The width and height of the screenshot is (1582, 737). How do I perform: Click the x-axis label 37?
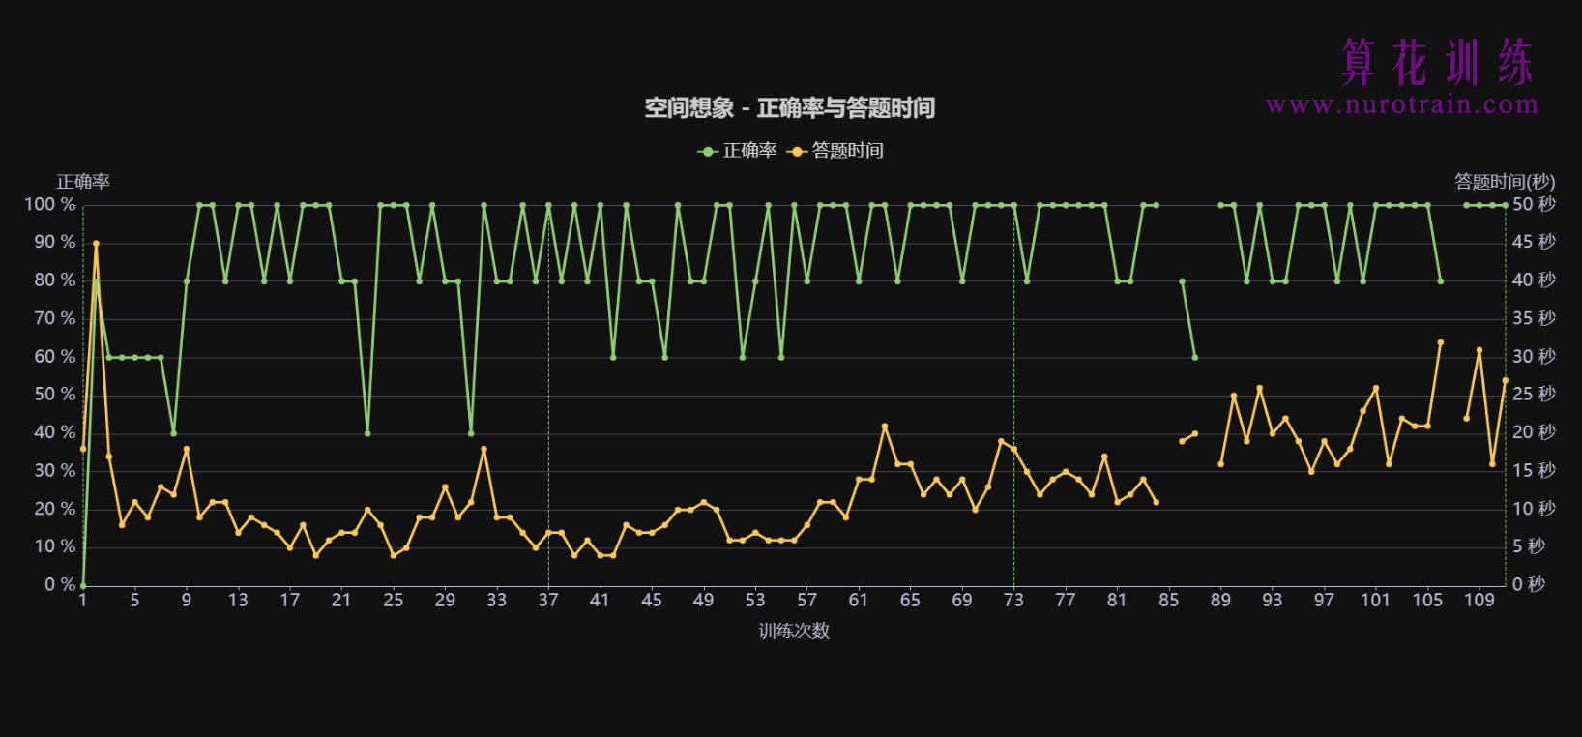[548, 601]
